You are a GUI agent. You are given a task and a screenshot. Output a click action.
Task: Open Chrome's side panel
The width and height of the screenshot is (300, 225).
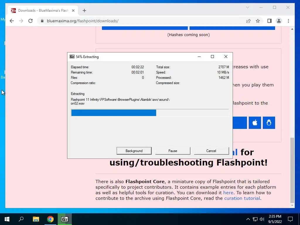point(270,21)
